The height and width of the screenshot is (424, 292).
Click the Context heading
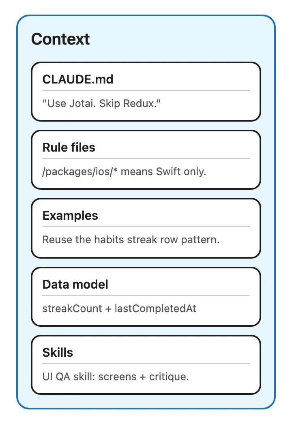coord(60,39)
